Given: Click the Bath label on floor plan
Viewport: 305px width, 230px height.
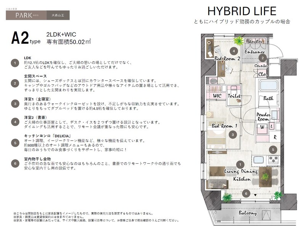Looking at the screenshot, I should 268,98.
